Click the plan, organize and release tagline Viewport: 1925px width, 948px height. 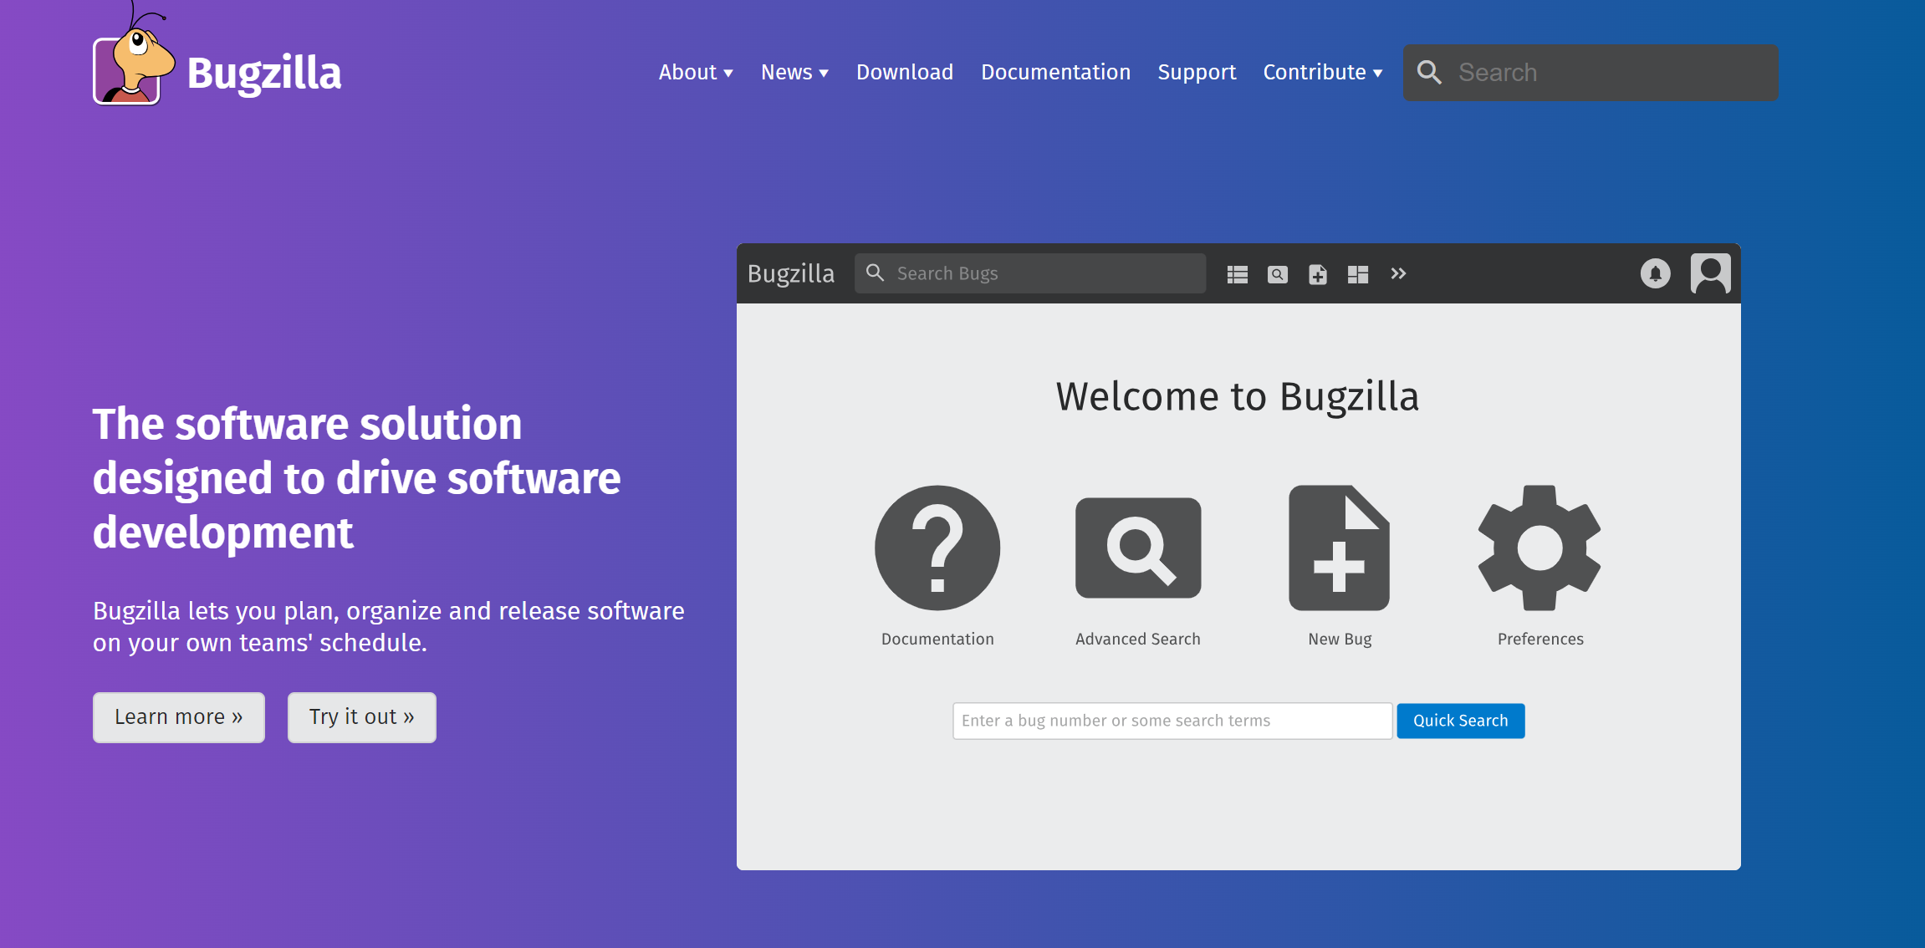pyautogui.click(x=389, y=626)
